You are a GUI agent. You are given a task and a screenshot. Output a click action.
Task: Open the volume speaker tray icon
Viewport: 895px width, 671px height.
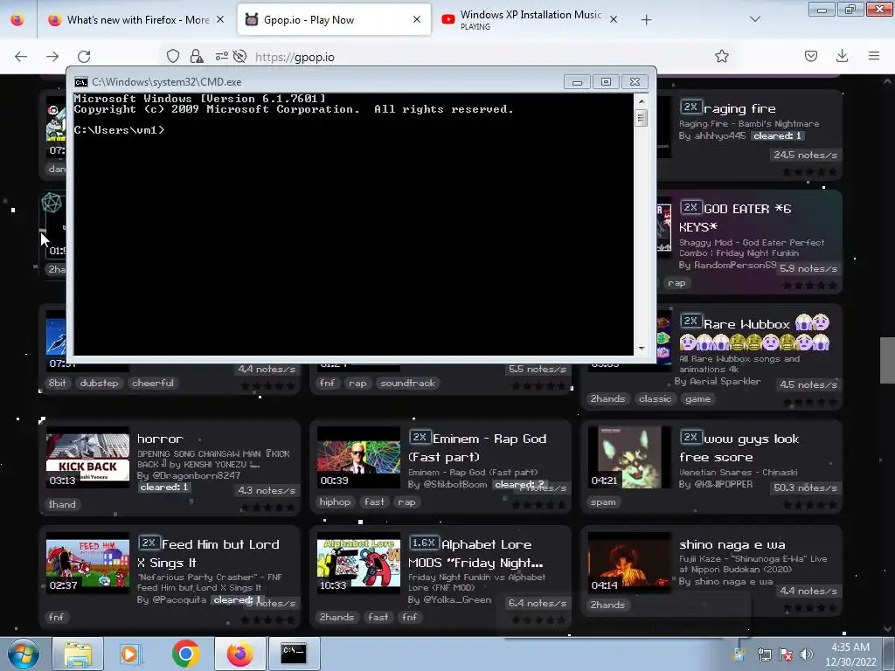(807, 654)
